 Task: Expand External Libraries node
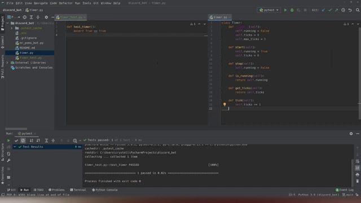tap(7, 63)
